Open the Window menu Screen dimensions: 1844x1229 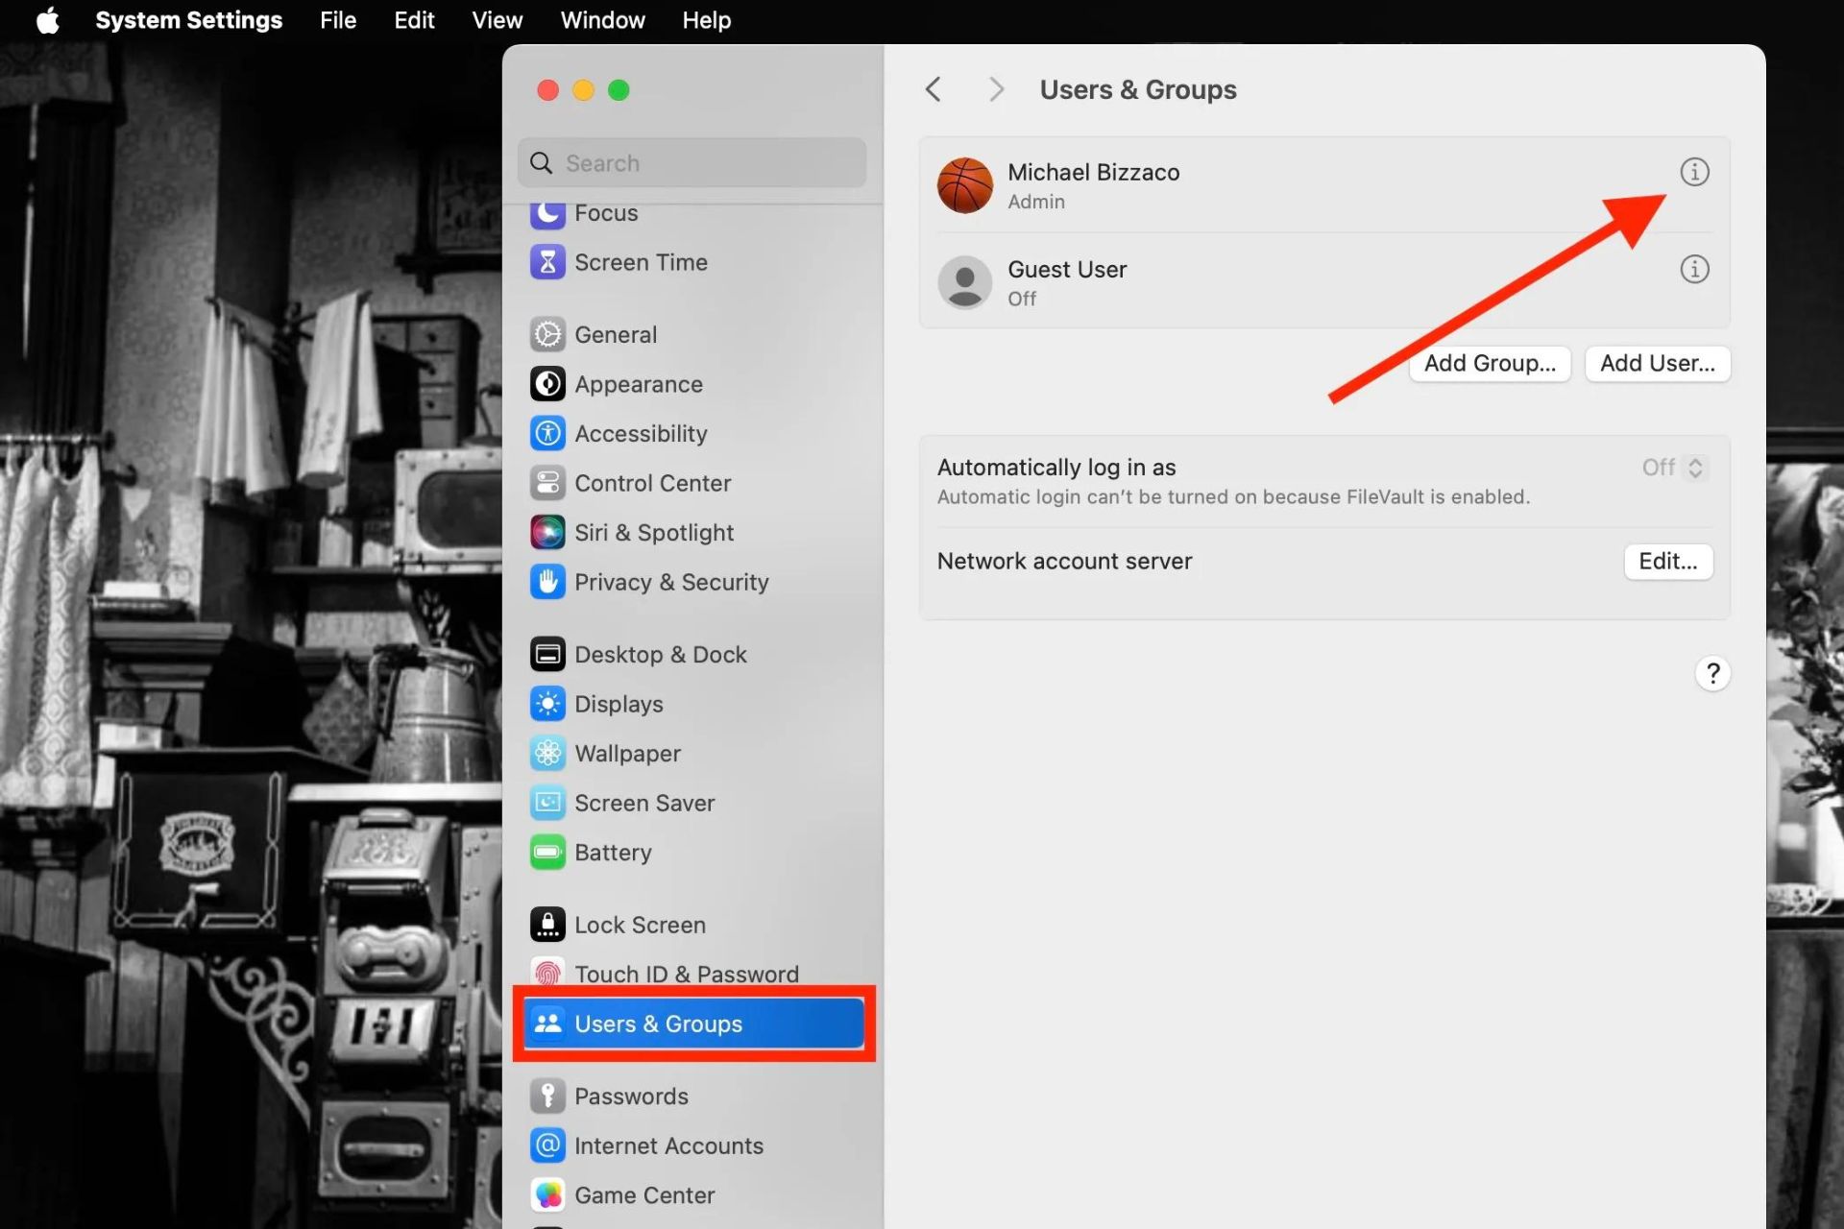(603, 20)
